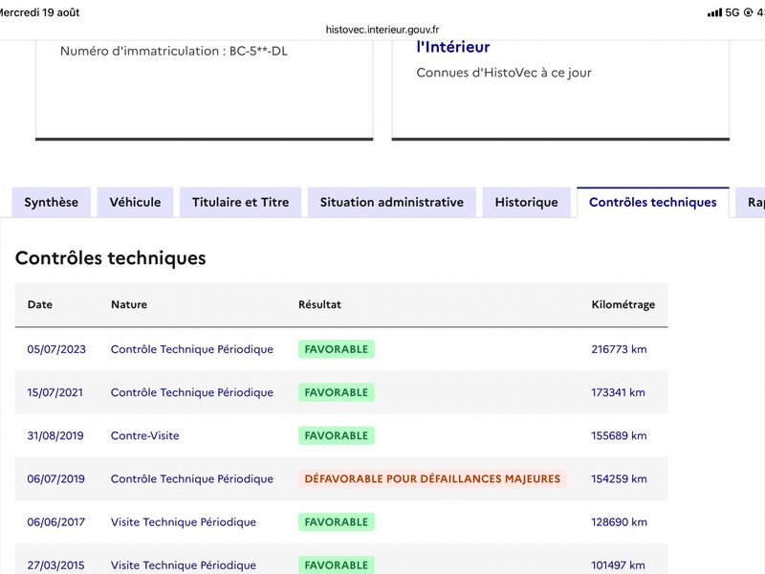Click the 154259 km mileage value
The image size is (765, 574).
coord(619,479)
